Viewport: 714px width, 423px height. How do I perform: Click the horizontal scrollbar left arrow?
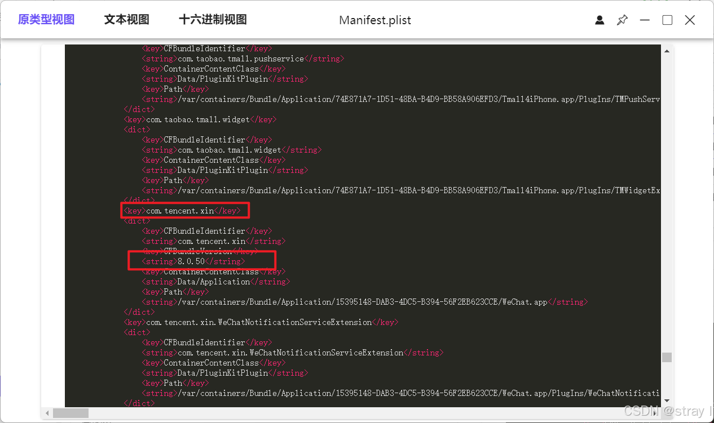click(x=47, y=413)
